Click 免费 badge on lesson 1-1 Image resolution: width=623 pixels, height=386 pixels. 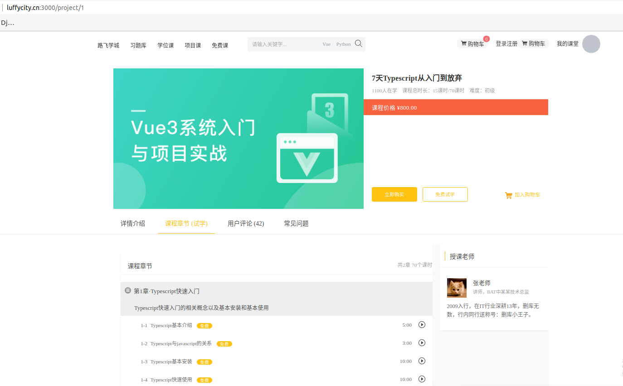(x=204, y=326)
